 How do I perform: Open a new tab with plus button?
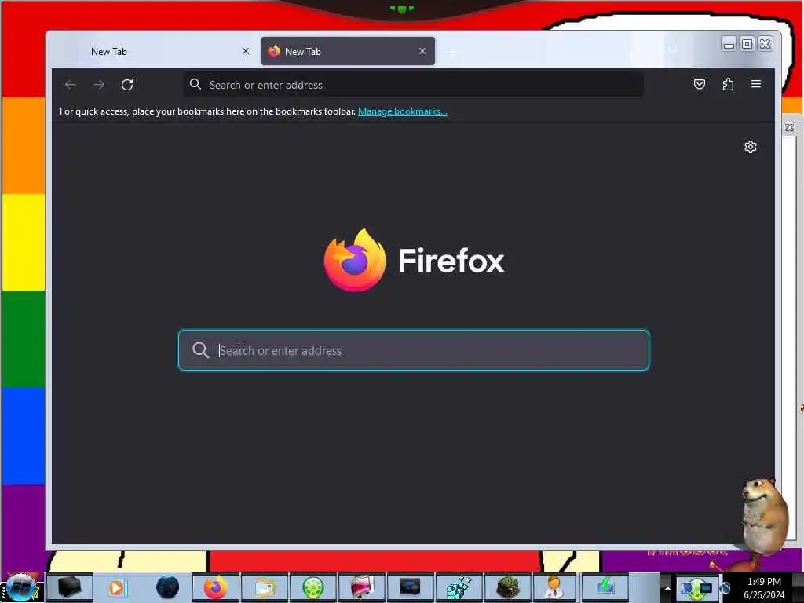pyautogui.click(x=451, y=52)
